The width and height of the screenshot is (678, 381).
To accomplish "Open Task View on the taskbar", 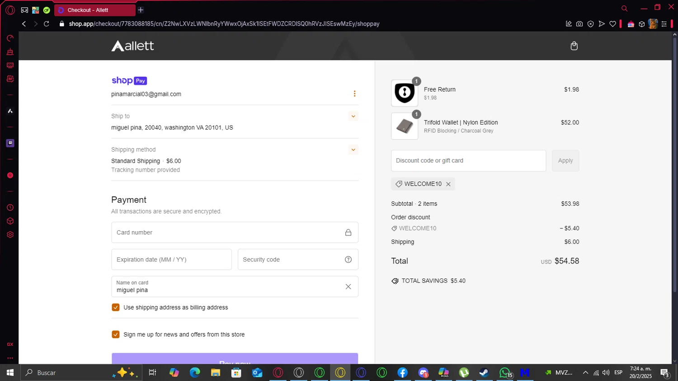I will pos(152,372).
